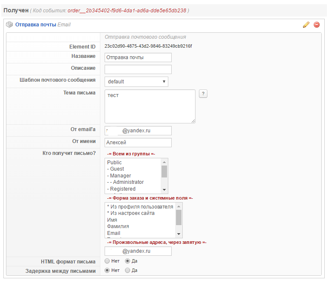Click the От имени field with Алексей
The width and height of the screenshot is (329, 283).
click(x=138, y=143)
